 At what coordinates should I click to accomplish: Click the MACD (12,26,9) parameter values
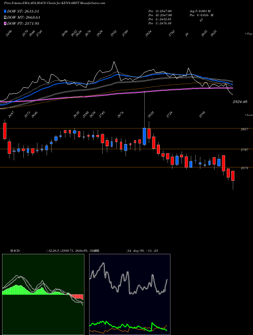point(70,251)
